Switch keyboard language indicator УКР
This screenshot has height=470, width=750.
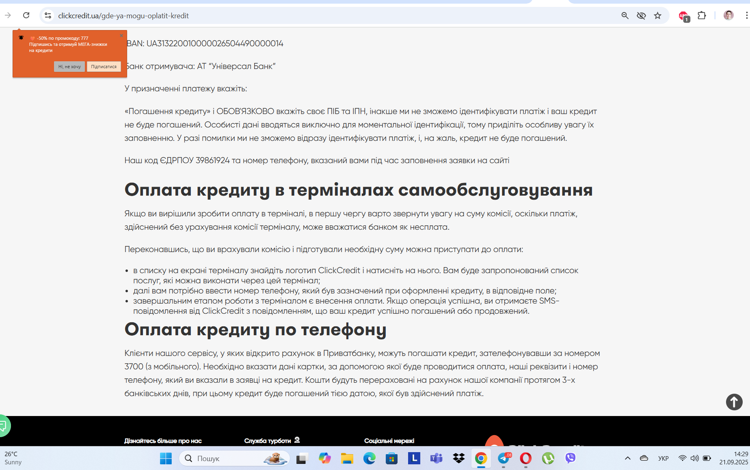click(x=663, y=459)
